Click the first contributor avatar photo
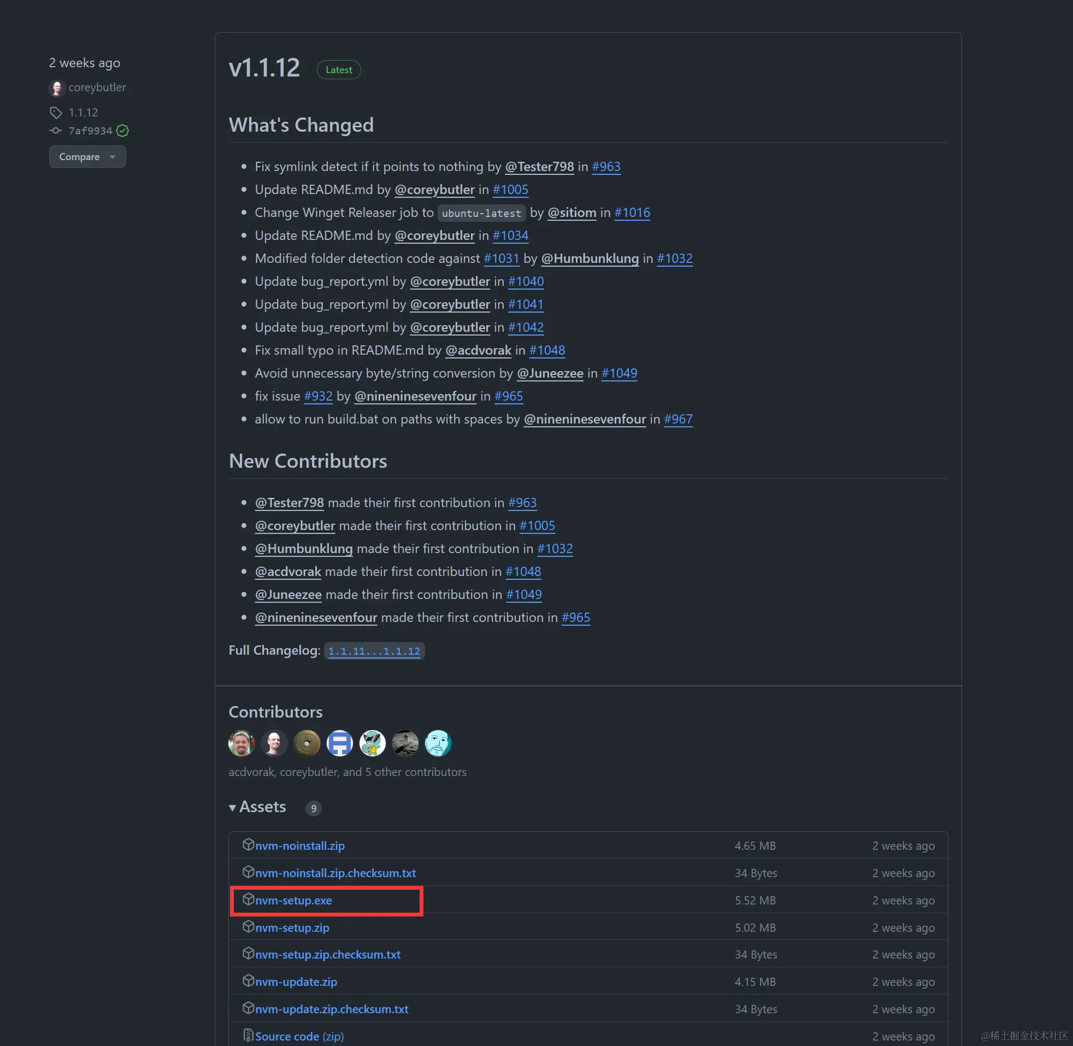The width and height of the screenshot is (1073, 1046). tap(241, 743)
